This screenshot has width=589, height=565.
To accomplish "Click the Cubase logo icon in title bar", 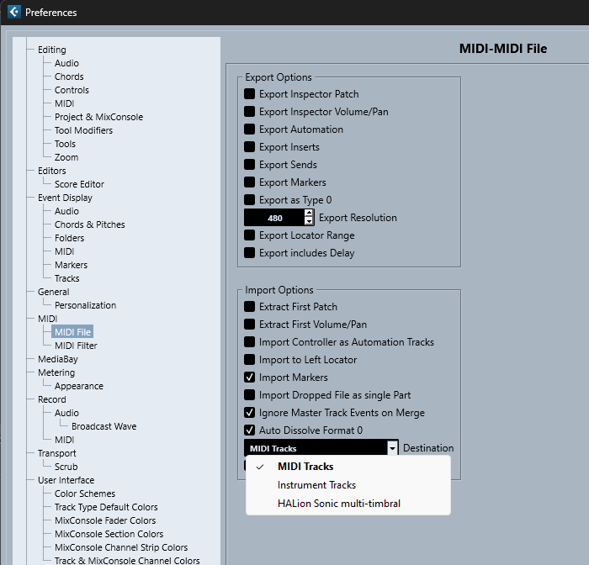I will pos(14,12).
